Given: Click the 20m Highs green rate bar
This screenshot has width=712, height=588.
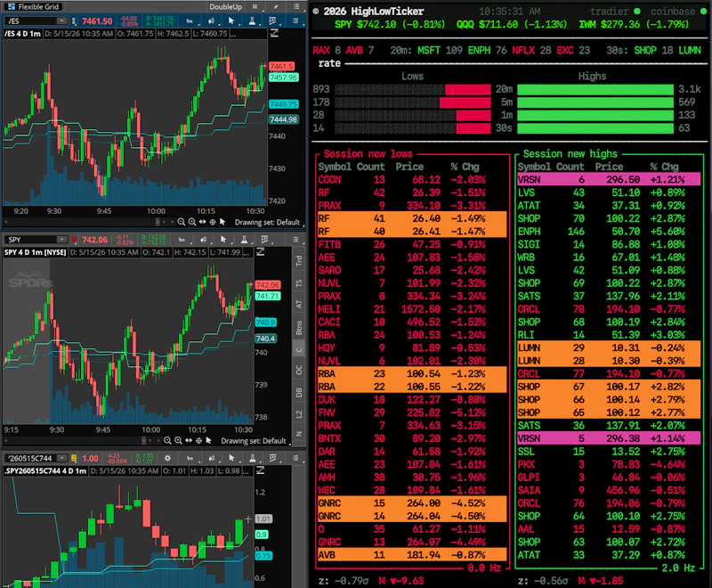Looking at the screenshot, I should pos(595,89).
